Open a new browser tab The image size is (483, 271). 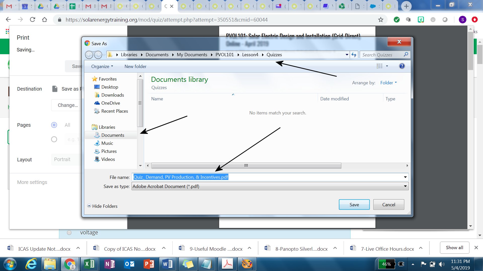pos(406,6)
